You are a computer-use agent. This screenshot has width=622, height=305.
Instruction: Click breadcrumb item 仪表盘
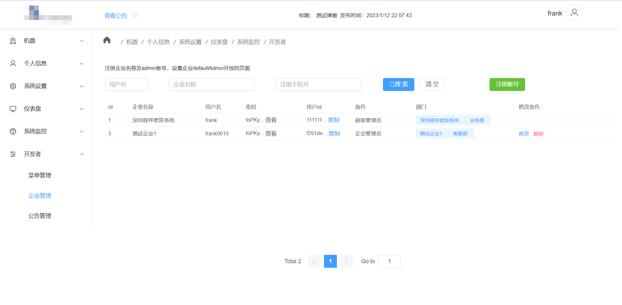click(x=219, y=42)
